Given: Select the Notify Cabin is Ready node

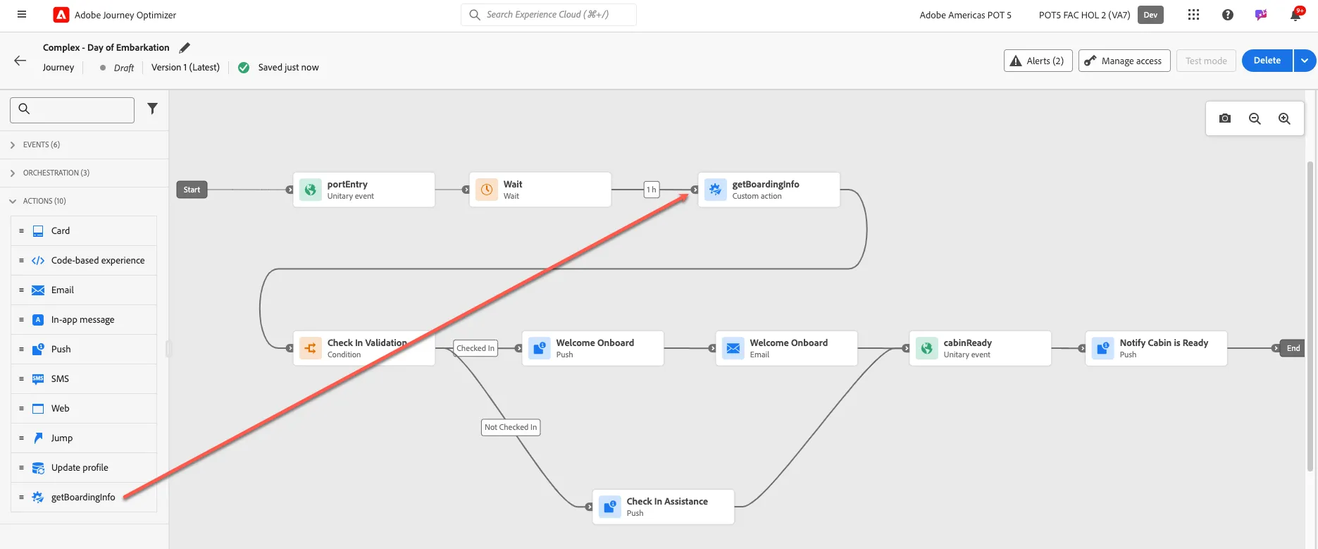Looking at the screenshot, I should click(x=1156, y=348).
